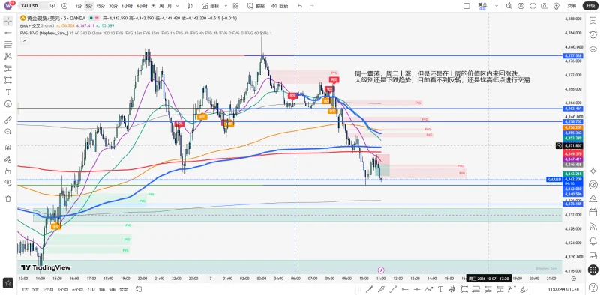Select the text annotation tool in left toolbar
Image resolution: width=600 pixels, height=295 pixels.
(x=8, y=92)
